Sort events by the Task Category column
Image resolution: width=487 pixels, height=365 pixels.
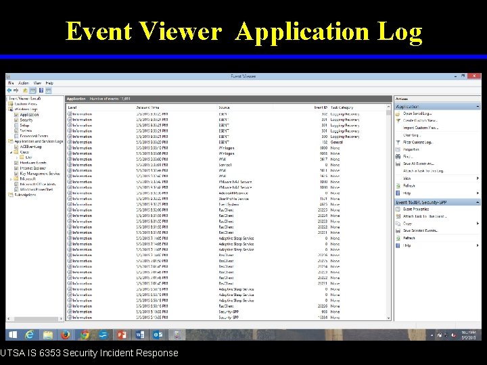[x=342, y=107]
